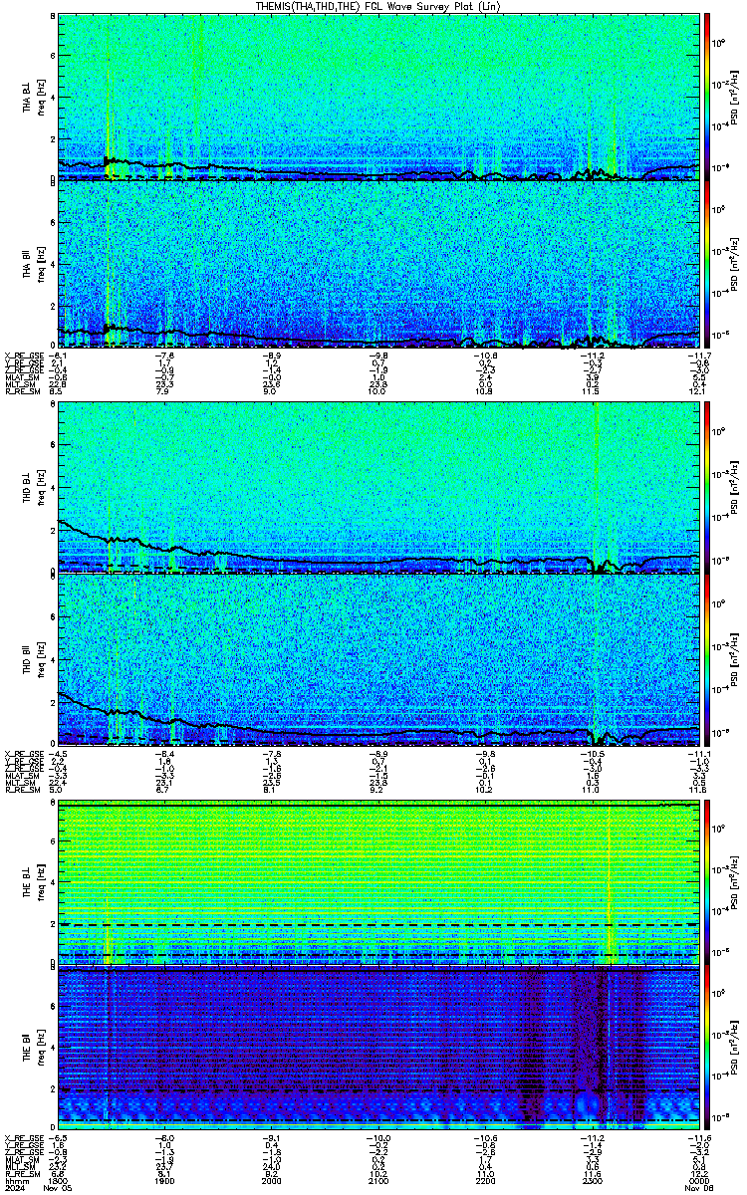Click the 'THE B∥ freq [Hz]' y-axis label
This screenshot has width=747, height=1195.
(33, 1049)
